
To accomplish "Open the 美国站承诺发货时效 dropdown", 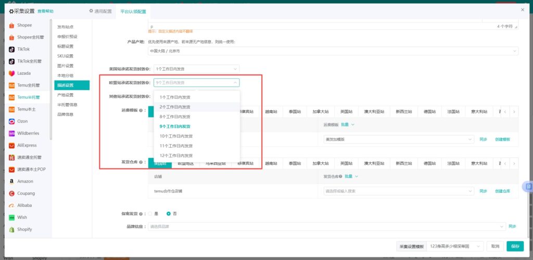I will point(196,69).
